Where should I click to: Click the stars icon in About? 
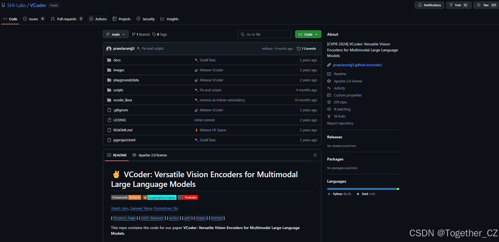(x=329, y=102)
